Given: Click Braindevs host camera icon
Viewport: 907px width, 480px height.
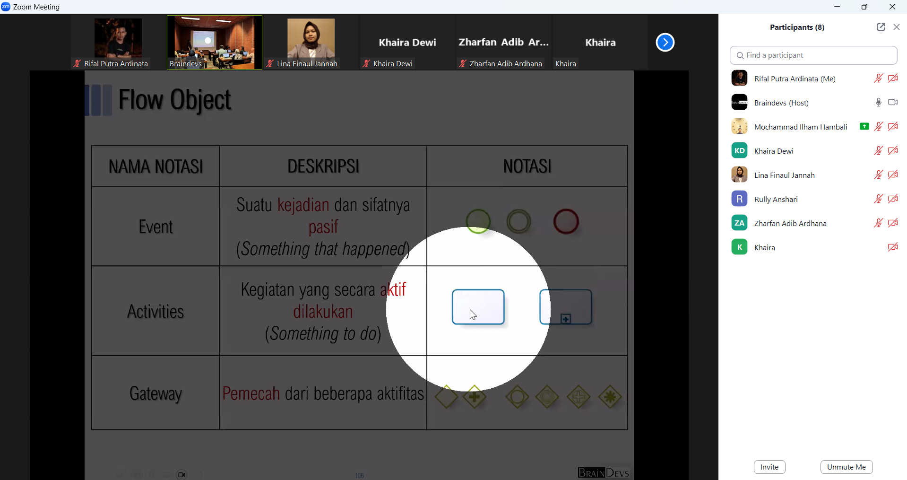Looking at the screenshot, I should click(x=893, y=103).
